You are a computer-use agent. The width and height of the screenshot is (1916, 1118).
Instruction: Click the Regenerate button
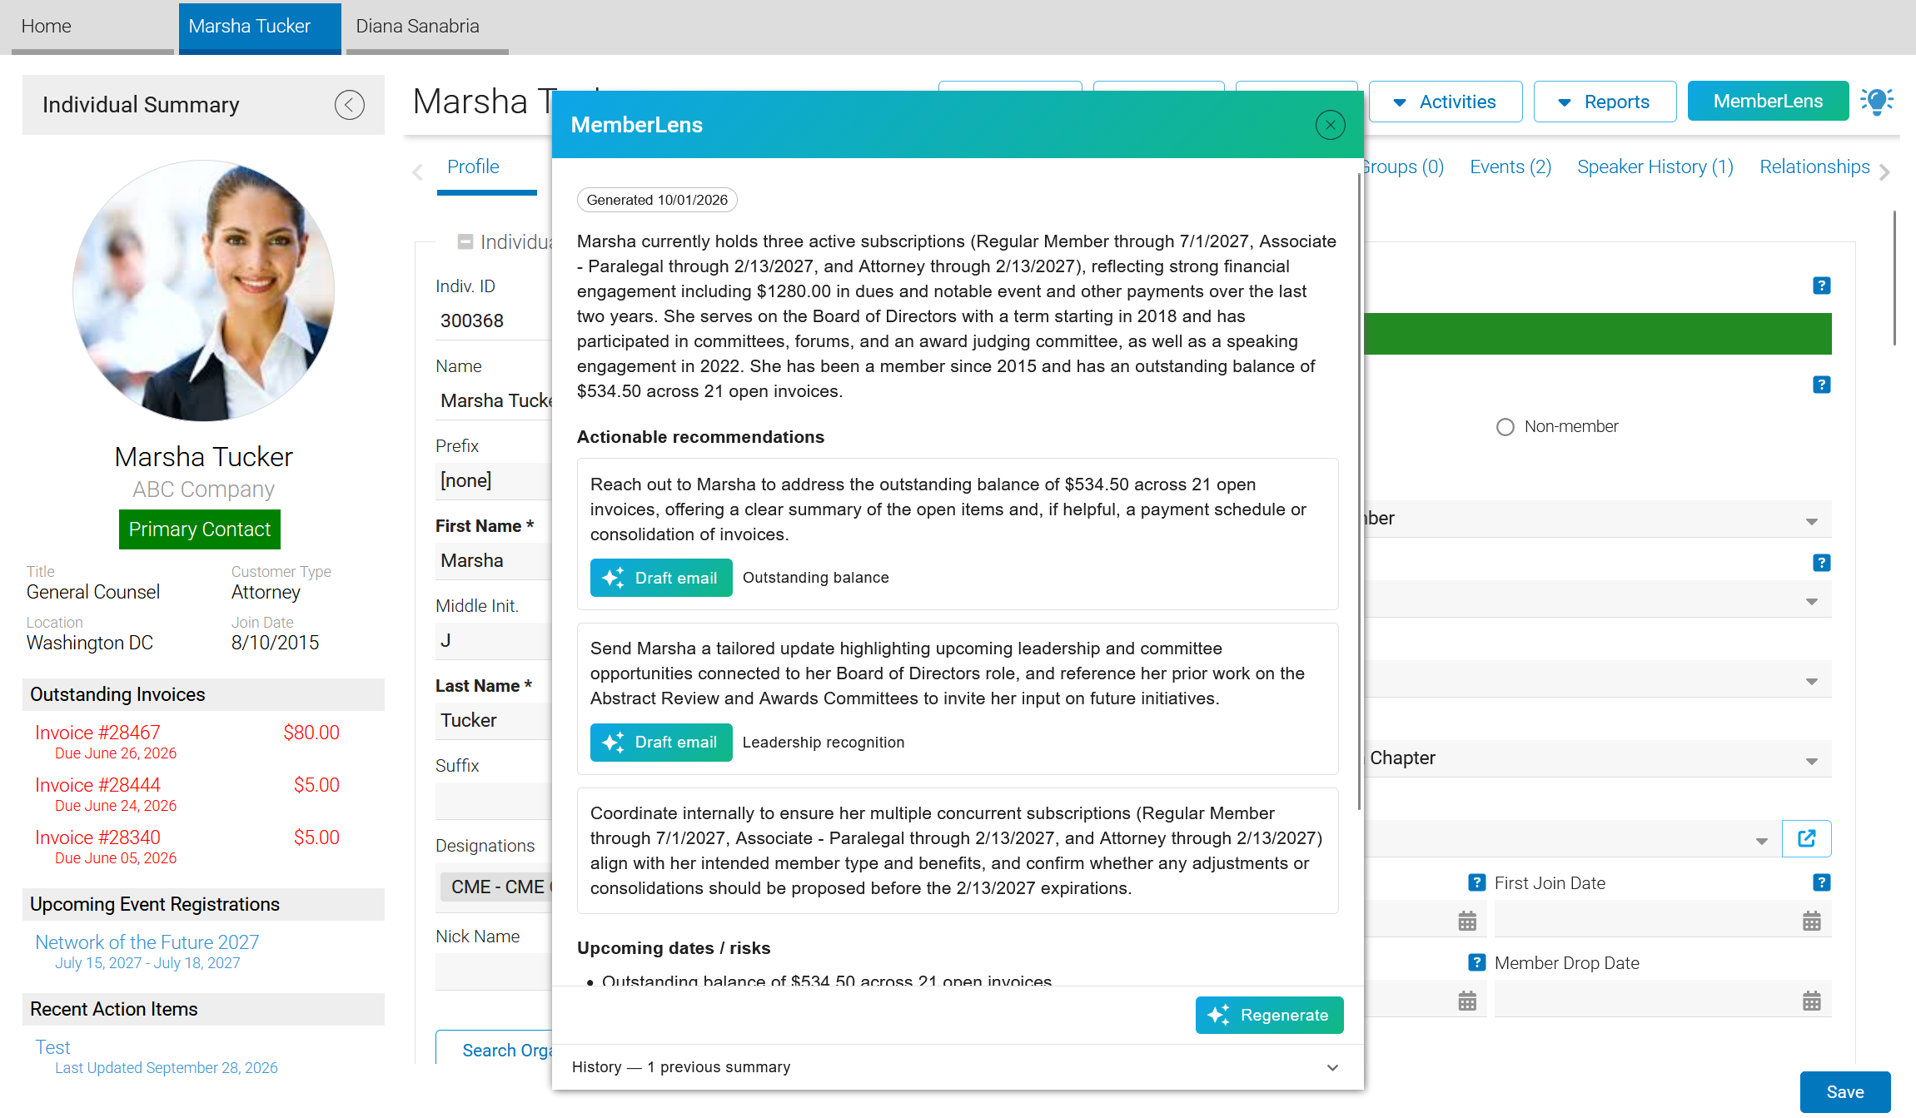pyautogui.click(x=1269, y=1016)
